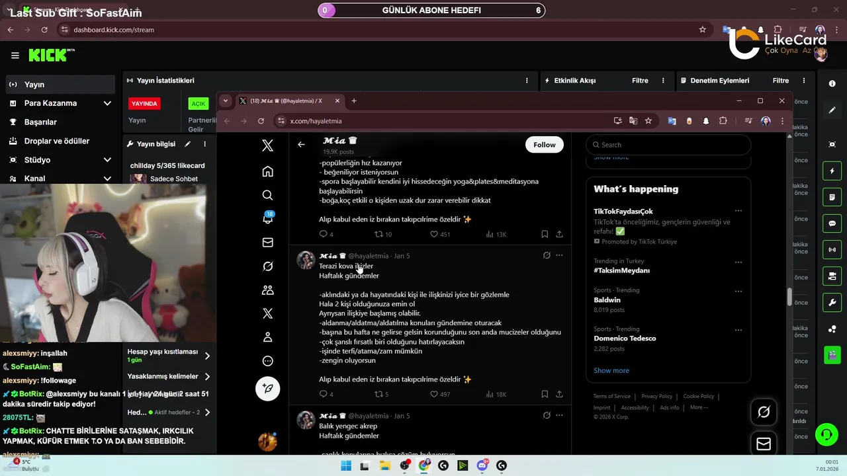Open X Notifications bell with 18 badge
847x476 pixels.
[267, 218]
